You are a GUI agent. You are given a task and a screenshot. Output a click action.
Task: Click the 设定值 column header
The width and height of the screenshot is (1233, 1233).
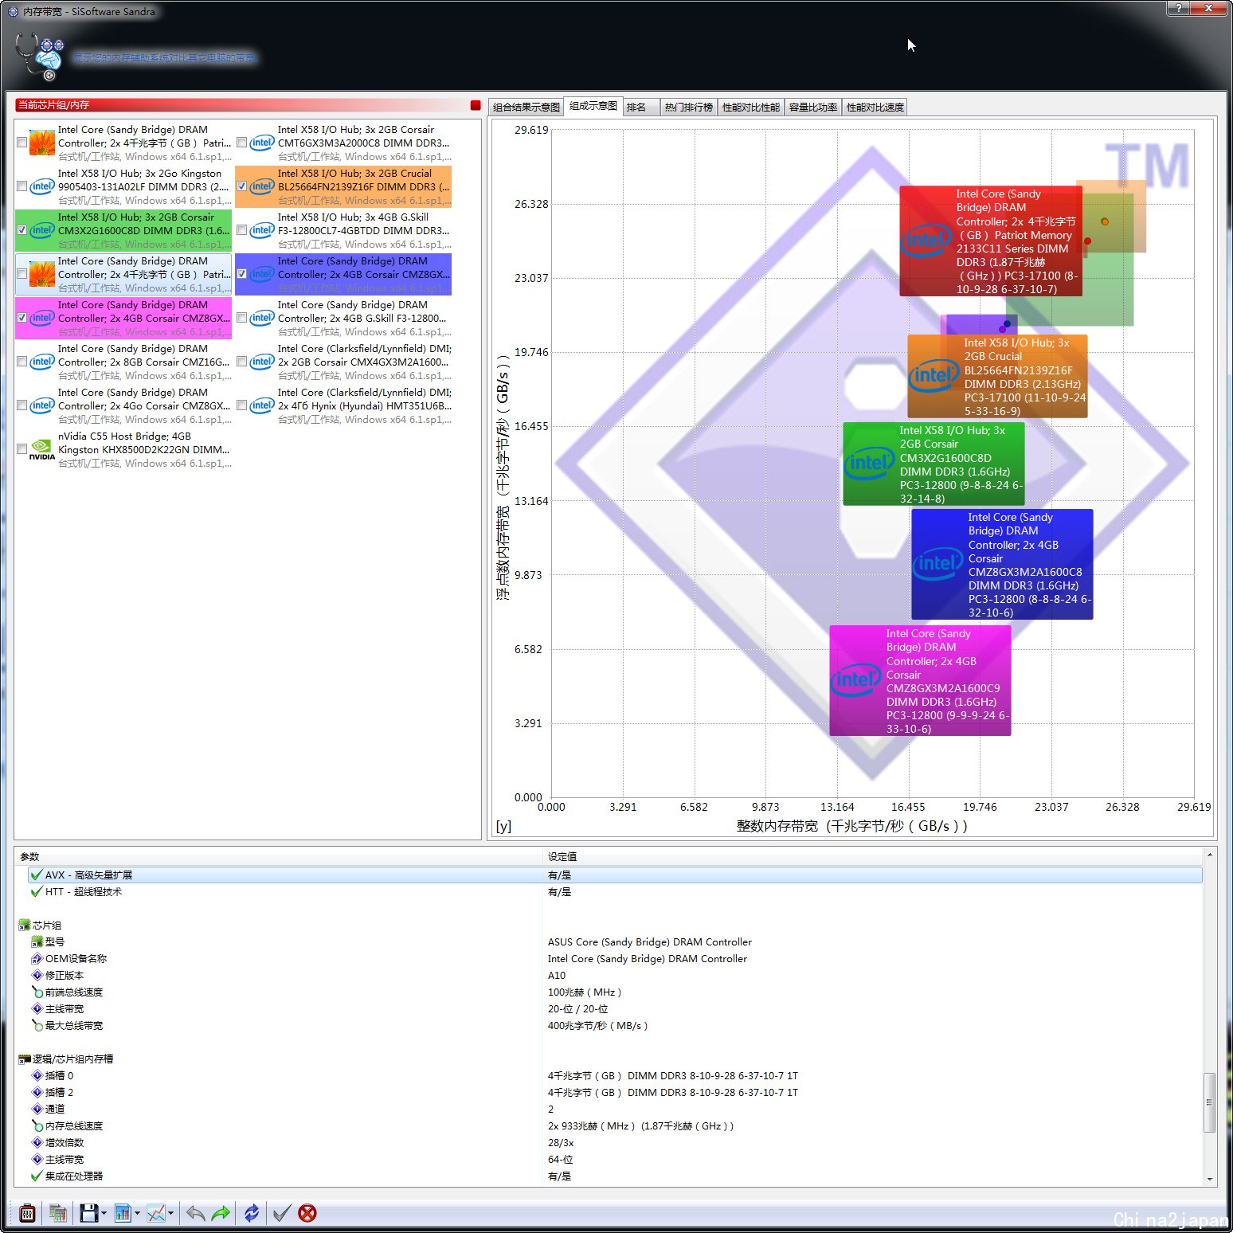pos(873,857)
